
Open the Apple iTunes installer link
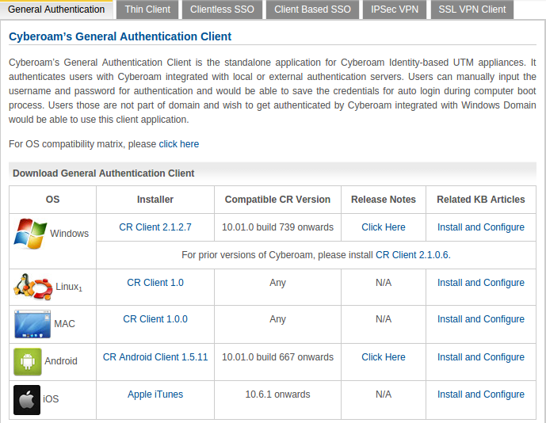coord(155,394)
